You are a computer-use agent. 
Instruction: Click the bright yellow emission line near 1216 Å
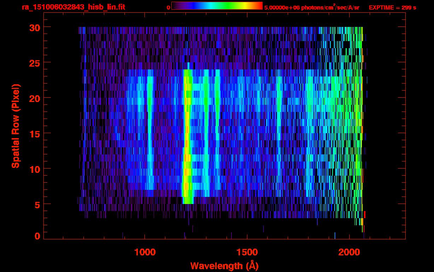pos(187,136)
